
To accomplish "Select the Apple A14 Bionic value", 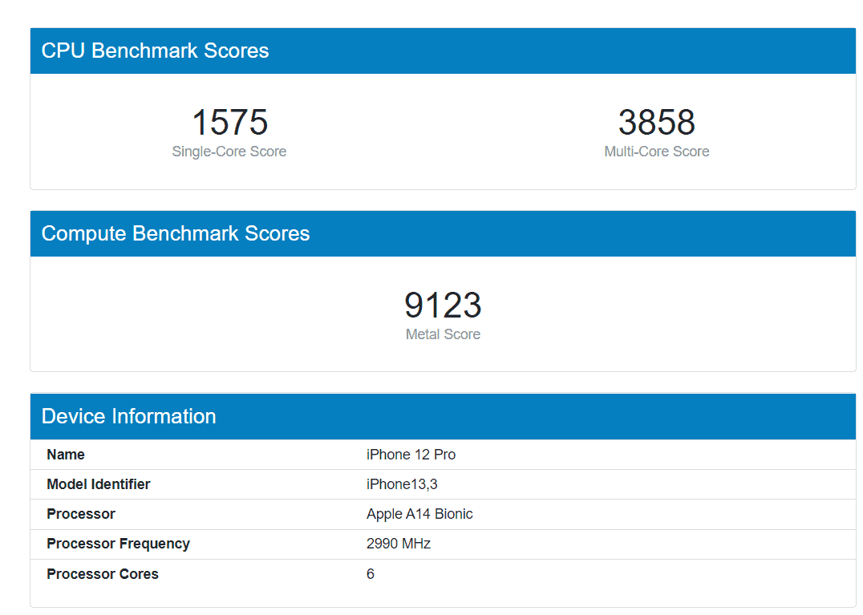I will pos(419,514).
